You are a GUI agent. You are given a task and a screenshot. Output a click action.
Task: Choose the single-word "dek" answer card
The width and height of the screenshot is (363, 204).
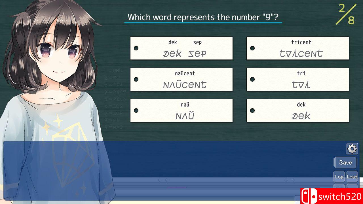[297, 110]
